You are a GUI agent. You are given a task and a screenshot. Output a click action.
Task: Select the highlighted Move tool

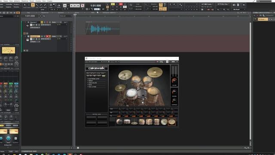tap(33, 5)
